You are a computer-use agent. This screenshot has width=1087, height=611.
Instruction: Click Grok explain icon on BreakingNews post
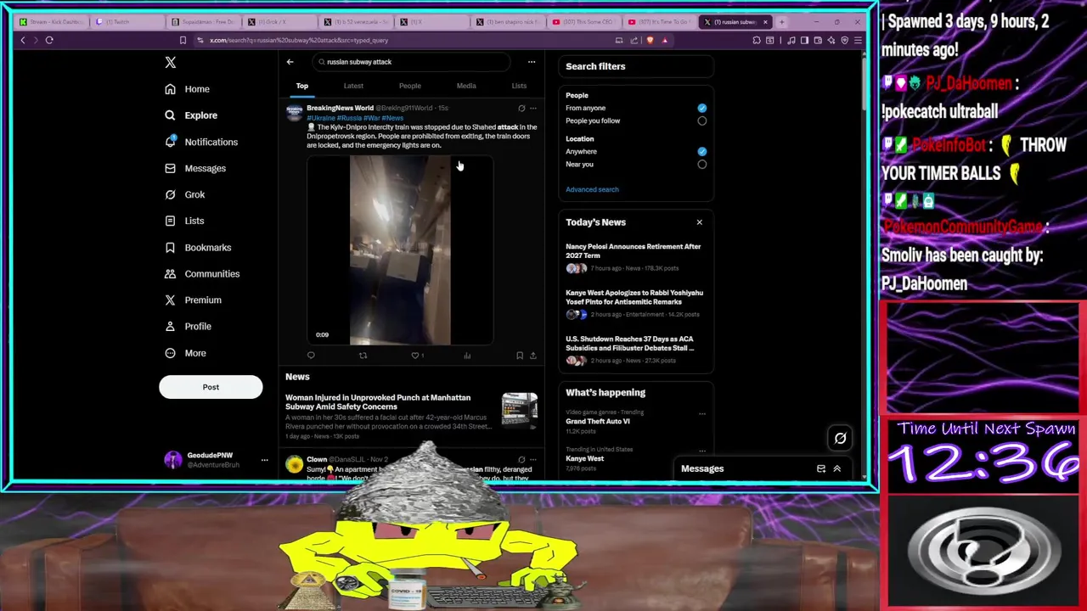(x=521, y=108)
